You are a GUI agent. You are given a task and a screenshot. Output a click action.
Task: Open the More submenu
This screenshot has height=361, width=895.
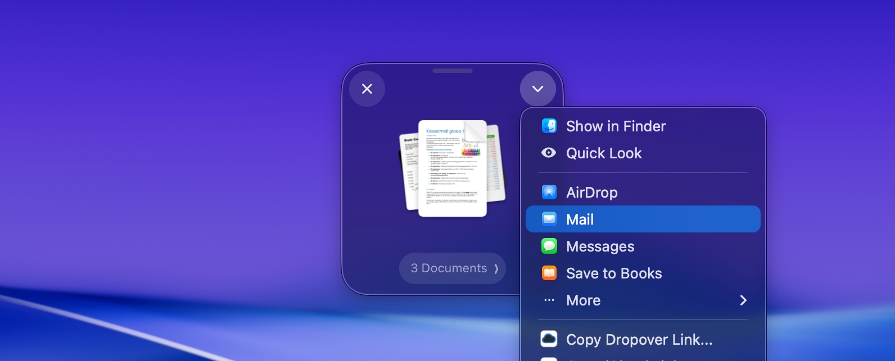[643, 300]
